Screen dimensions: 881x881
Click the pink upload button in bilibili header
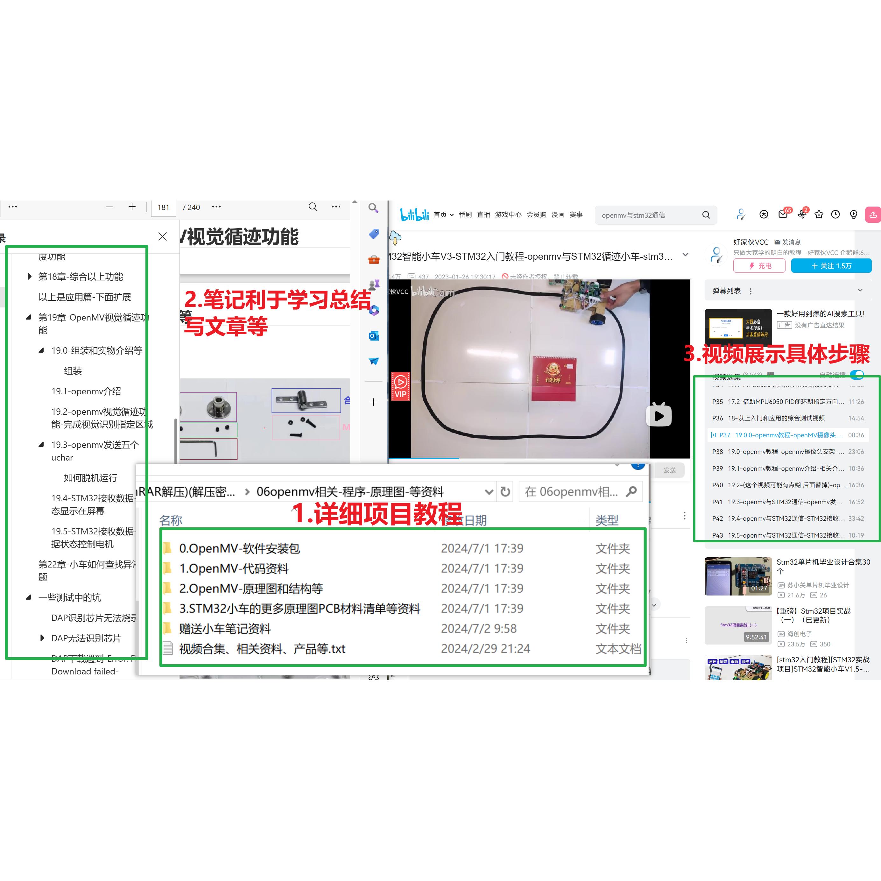873,214
